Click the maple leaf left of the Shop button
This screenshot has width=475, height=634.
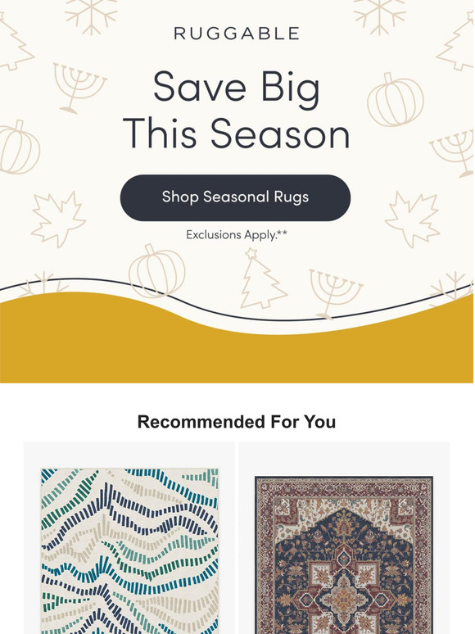pos(59,220)
